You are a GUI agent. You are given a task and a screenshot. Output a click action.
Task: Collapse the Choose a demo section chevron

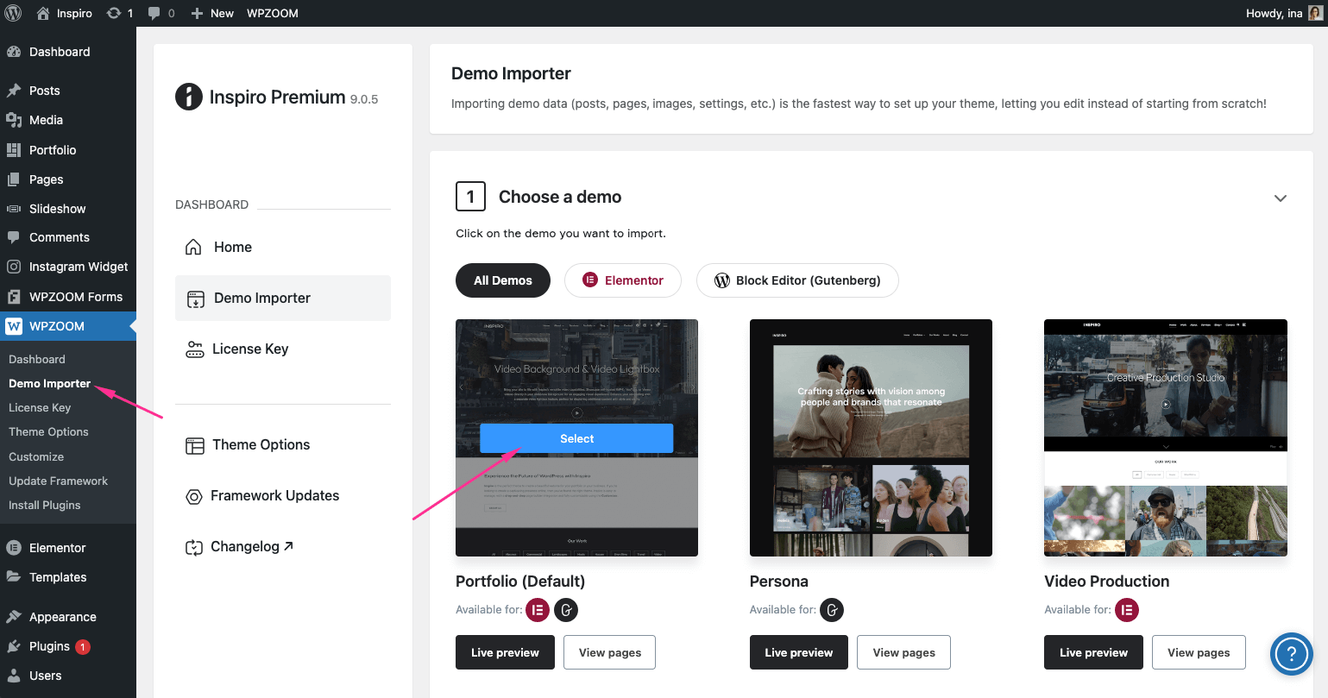pos(1281,198)
